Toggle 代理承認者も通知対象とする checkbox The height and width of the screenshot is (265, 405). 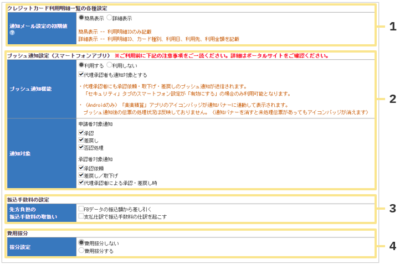tap(81, 74)
